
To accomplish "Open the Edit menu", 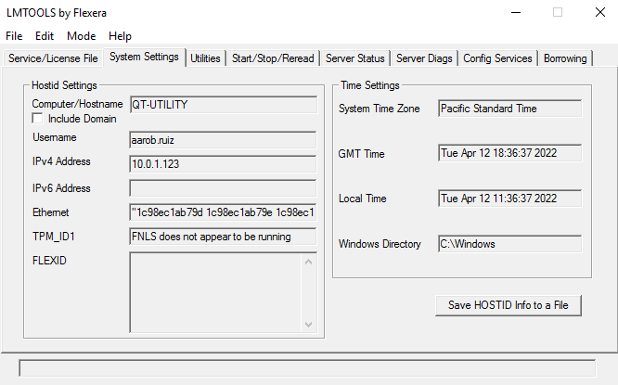I will 45,36.
